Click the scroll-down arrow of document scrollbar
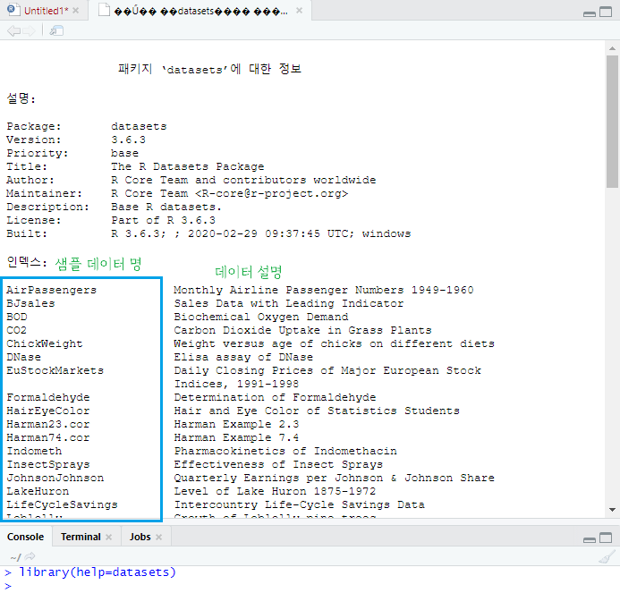The image size is (620, 593). 612,510
